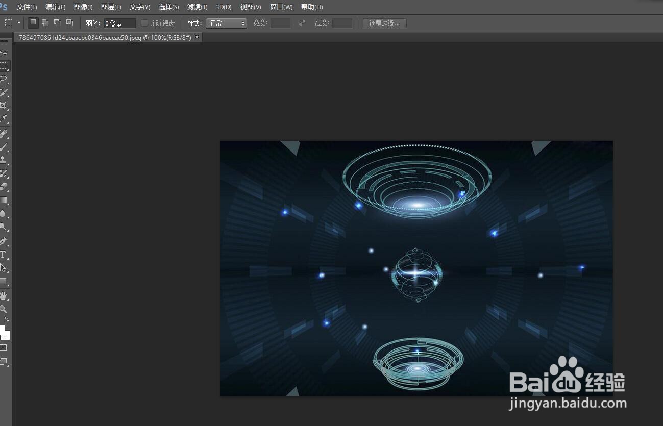Viewport: 663px width, 426px height.
Task: Toggle Quick Mask mode
Action: (x=4, y=347)
